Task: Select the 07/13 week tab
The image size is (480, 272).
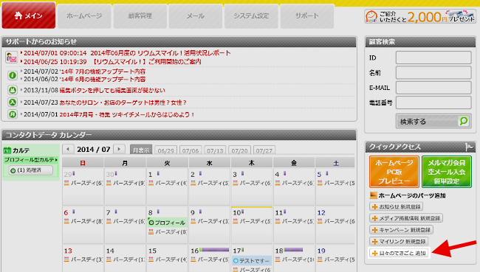Action: click(x=215, y=150)
